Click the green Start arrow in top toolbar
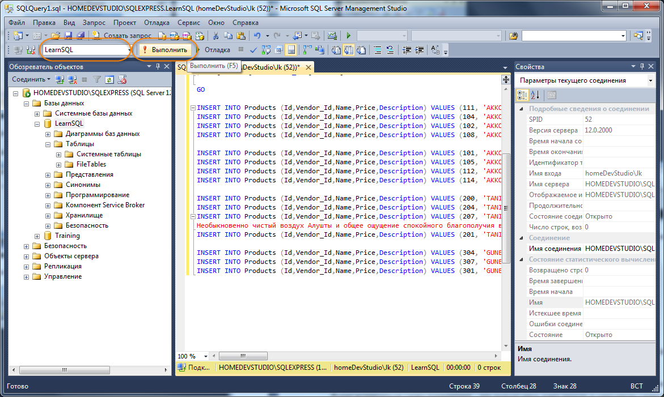The image size is (664, 397). 349,36
